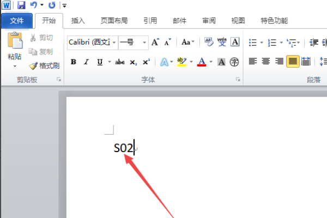Open Customize Quick Access Toolbar dropdown

tap(64, 5)
